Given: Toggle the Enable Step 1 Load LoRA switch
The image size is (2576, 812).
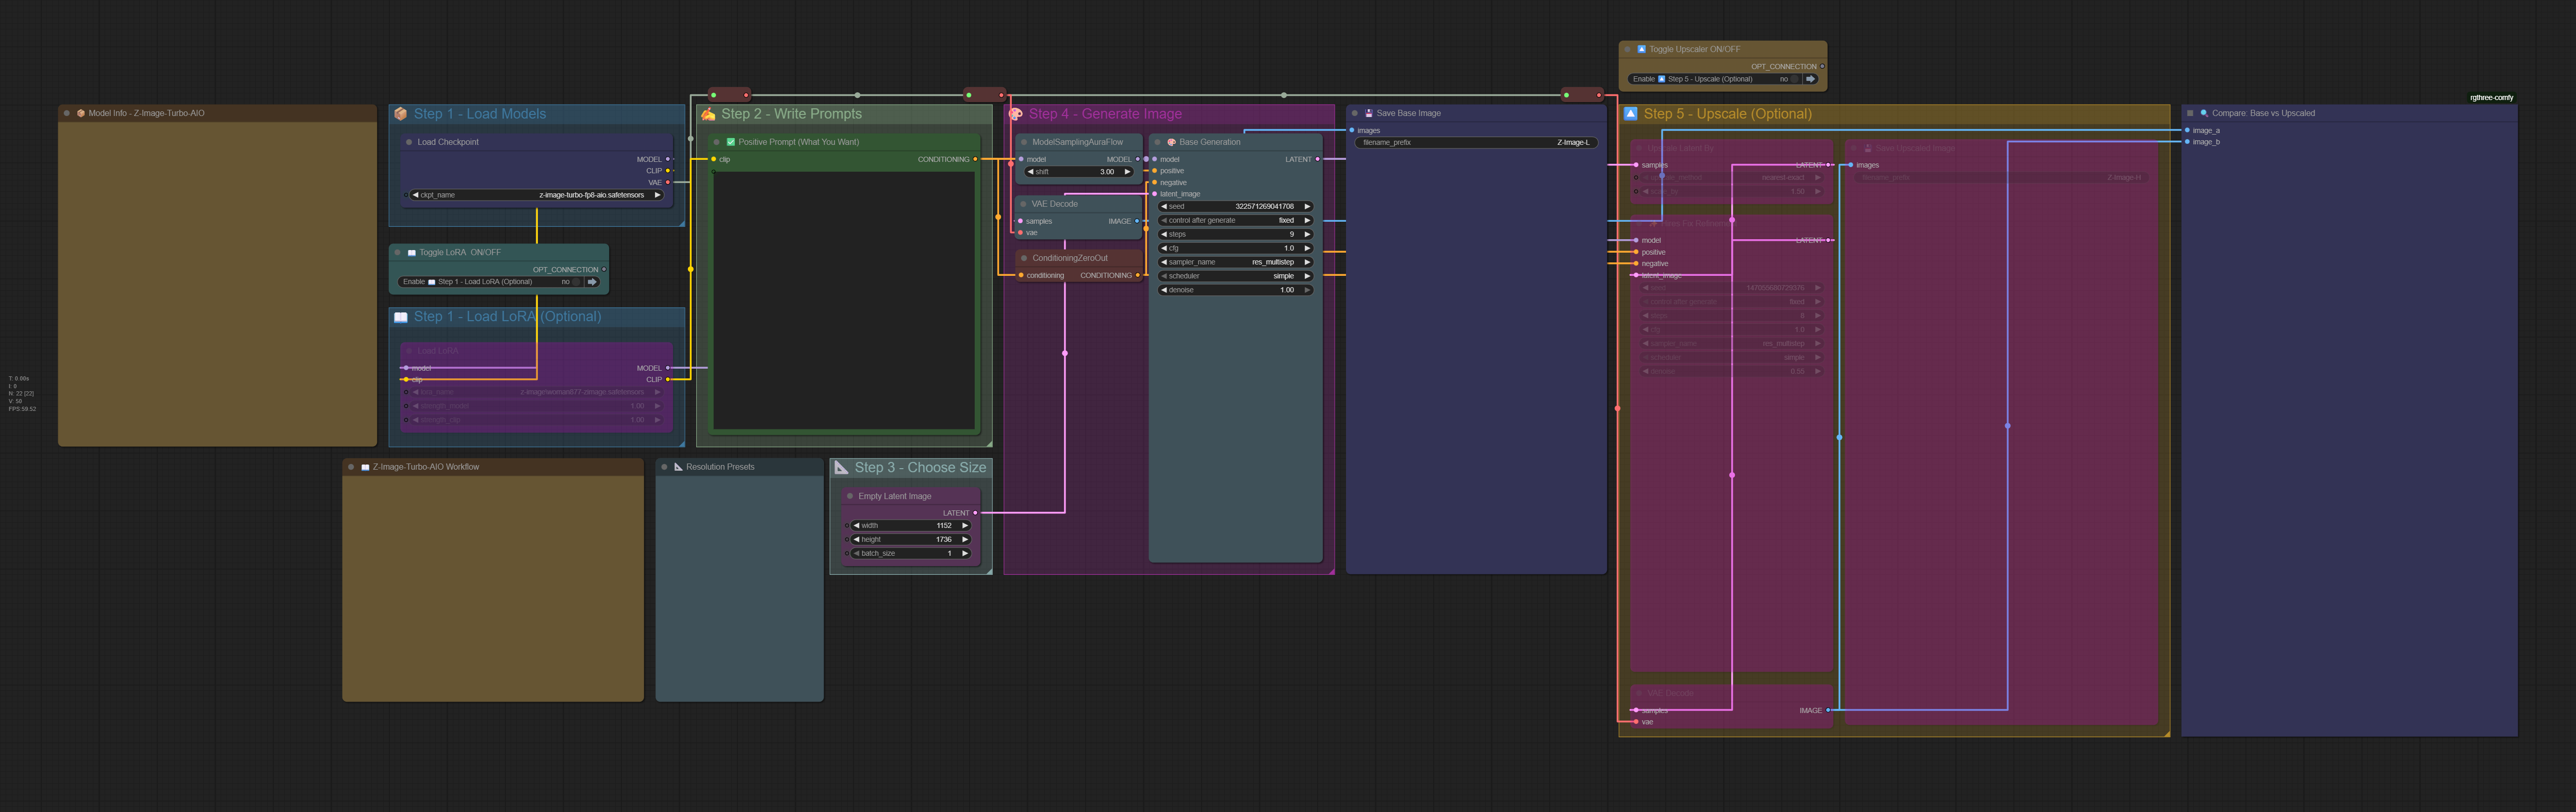Looking at the screenshot, I should [x=576, y=282].
